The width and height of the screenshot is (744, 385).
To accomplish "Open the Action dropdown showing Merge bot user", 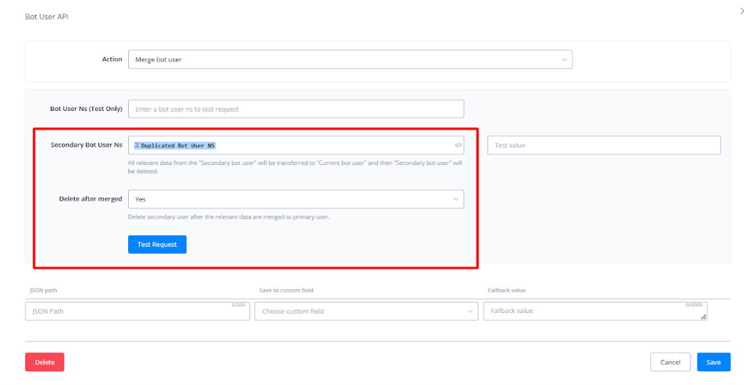I will pos(349,59).
